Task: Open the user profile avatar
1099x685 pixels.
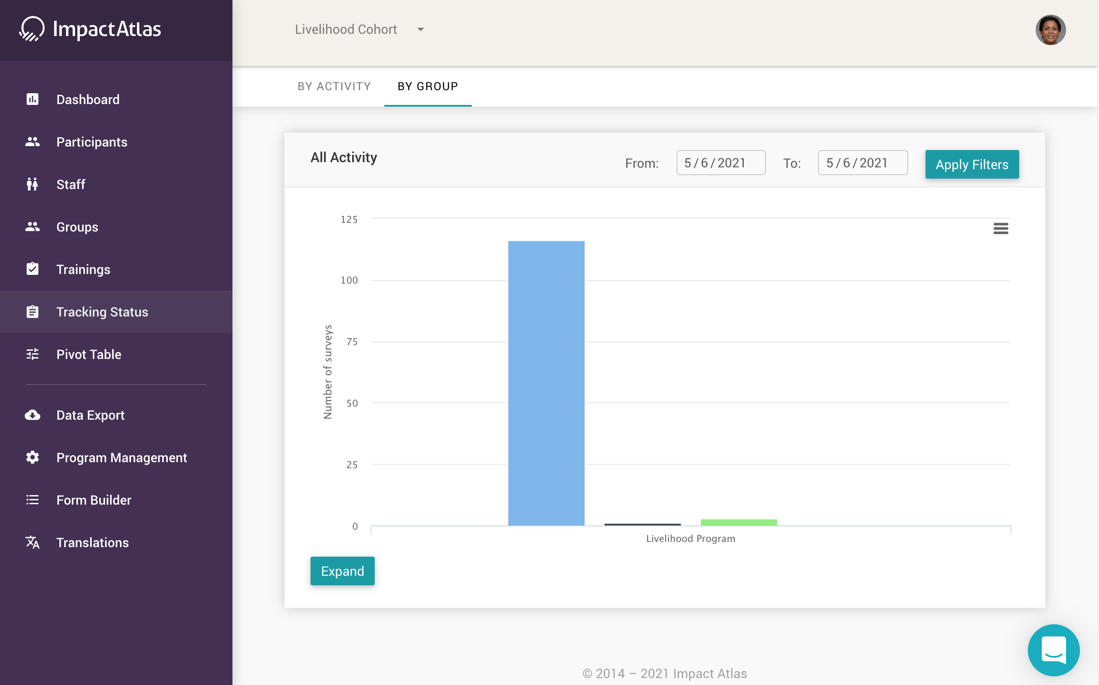Action: [1050, 30]
